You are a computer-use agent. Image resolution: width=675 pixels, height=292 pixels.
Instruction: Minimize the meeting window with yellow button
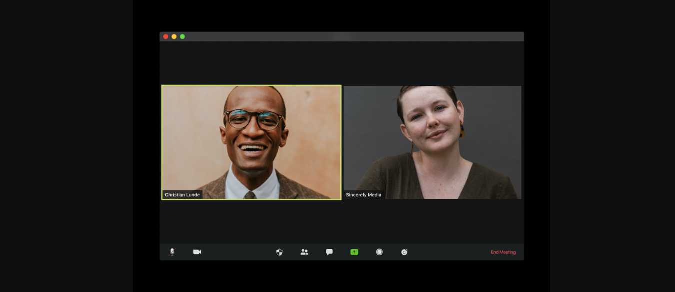174,36
